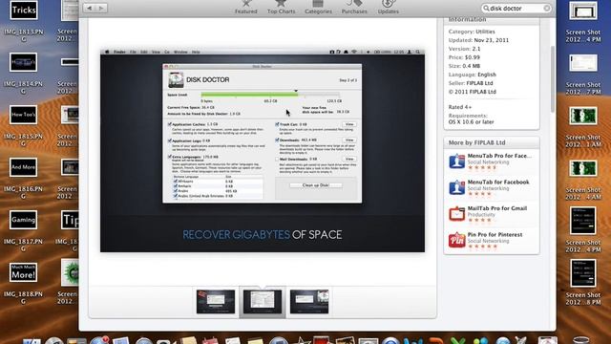
Task: Select the IMG_1817.PNG 'Gaming' desktop icon
Action: [23, 220]
